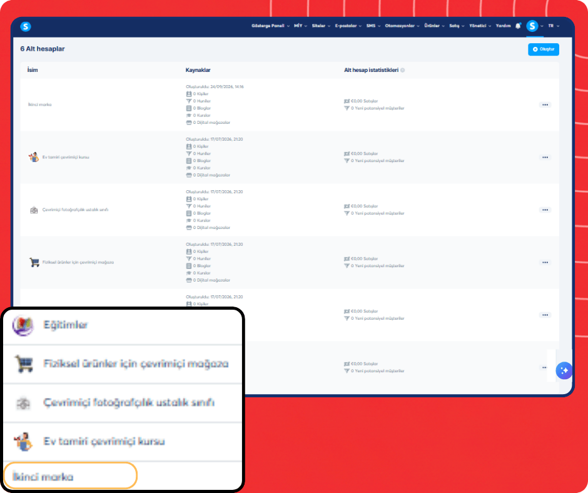Image resolution: width=588 pixels, height=493 pixels.
Task: Open Ev tamiri çevrimiçi kursu table row name
Action: point(66,157)
